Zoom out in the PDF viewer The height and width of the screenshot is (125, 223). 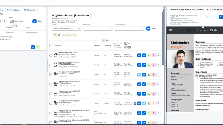(x=200, y=30)
